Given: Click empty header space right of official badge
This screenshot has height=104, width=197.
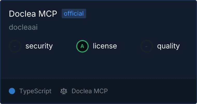Looking at the screenshot, I should click(x=141, y=14).
